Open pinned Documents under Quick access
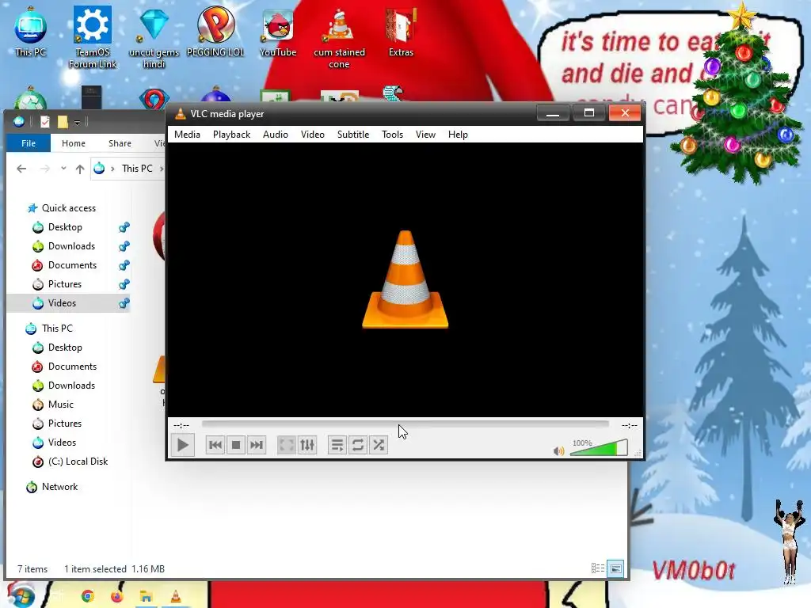 tap(72, 265)
